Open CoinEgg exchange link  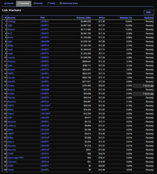coord(11,22)
